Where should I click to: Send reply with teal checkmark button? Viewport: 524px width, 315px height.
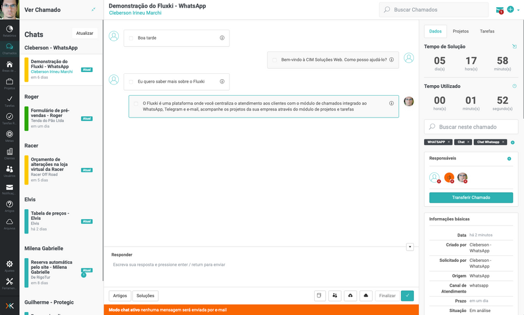tap(407, 295)
